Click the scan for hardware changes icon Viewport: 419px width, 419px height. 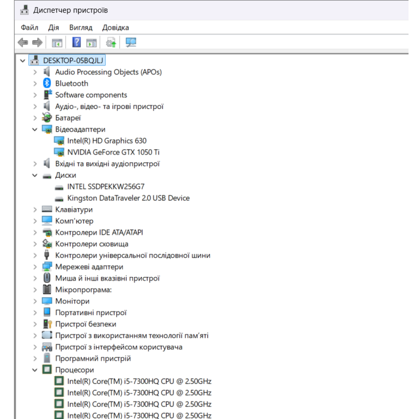[131, 42]
